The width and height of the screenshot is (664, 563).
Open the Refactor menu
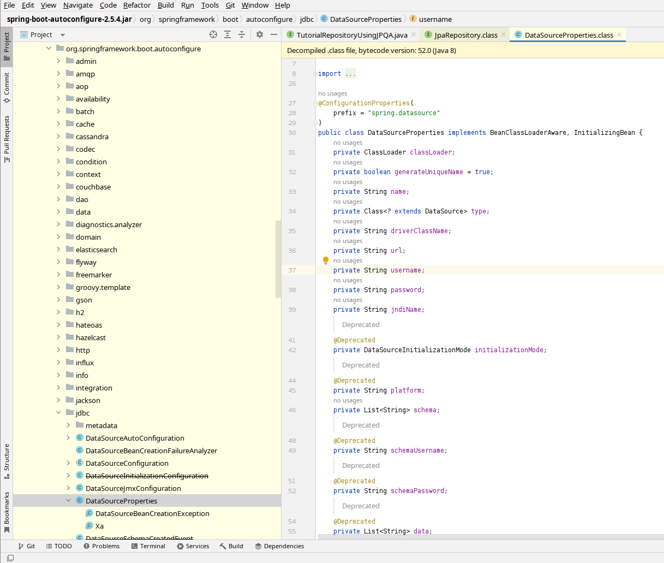(x=136, y=5)
